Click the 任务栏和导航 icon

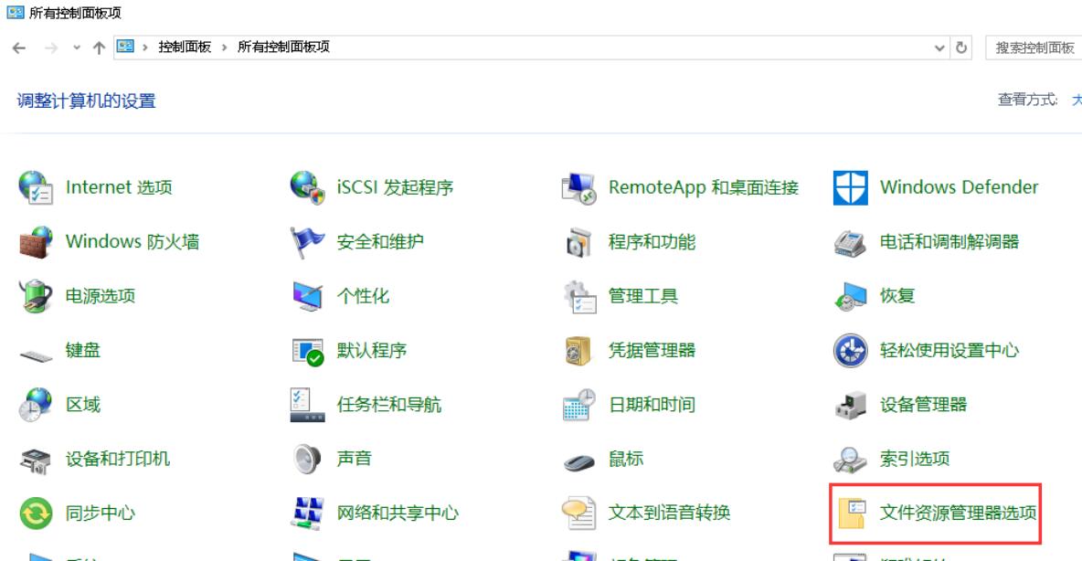click(307, 405)
